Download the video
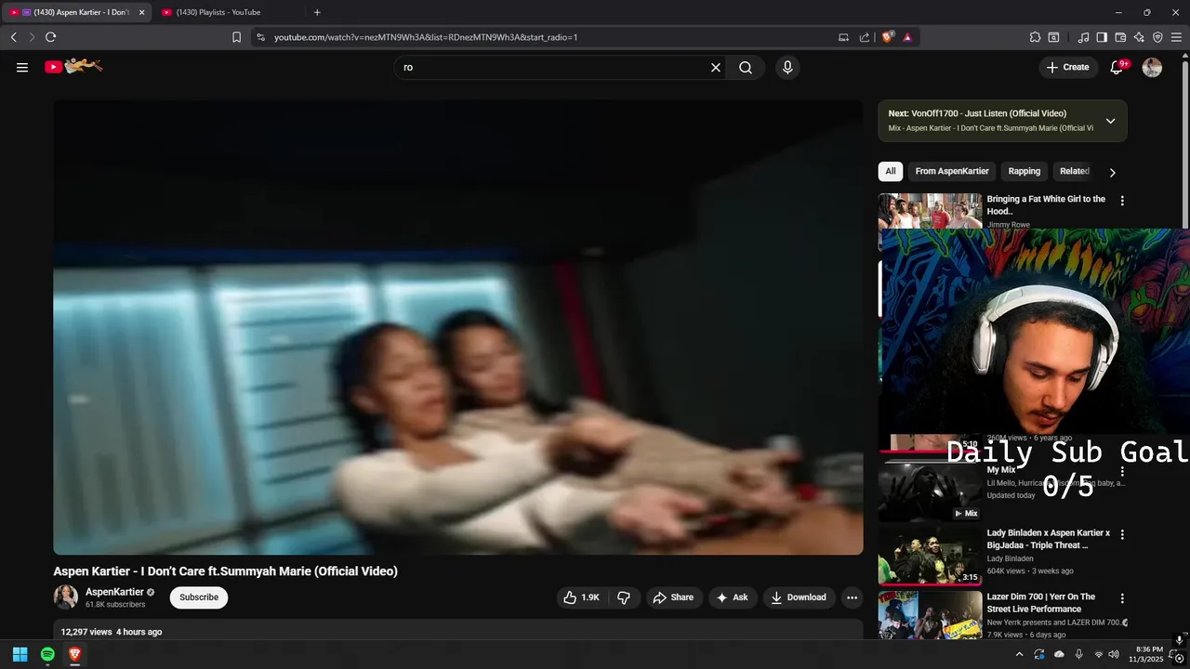This screenshot has width=1190, height=669. (799, 597)
